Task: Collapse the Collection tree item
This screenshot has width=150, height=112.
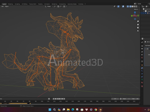Action: 144,11
